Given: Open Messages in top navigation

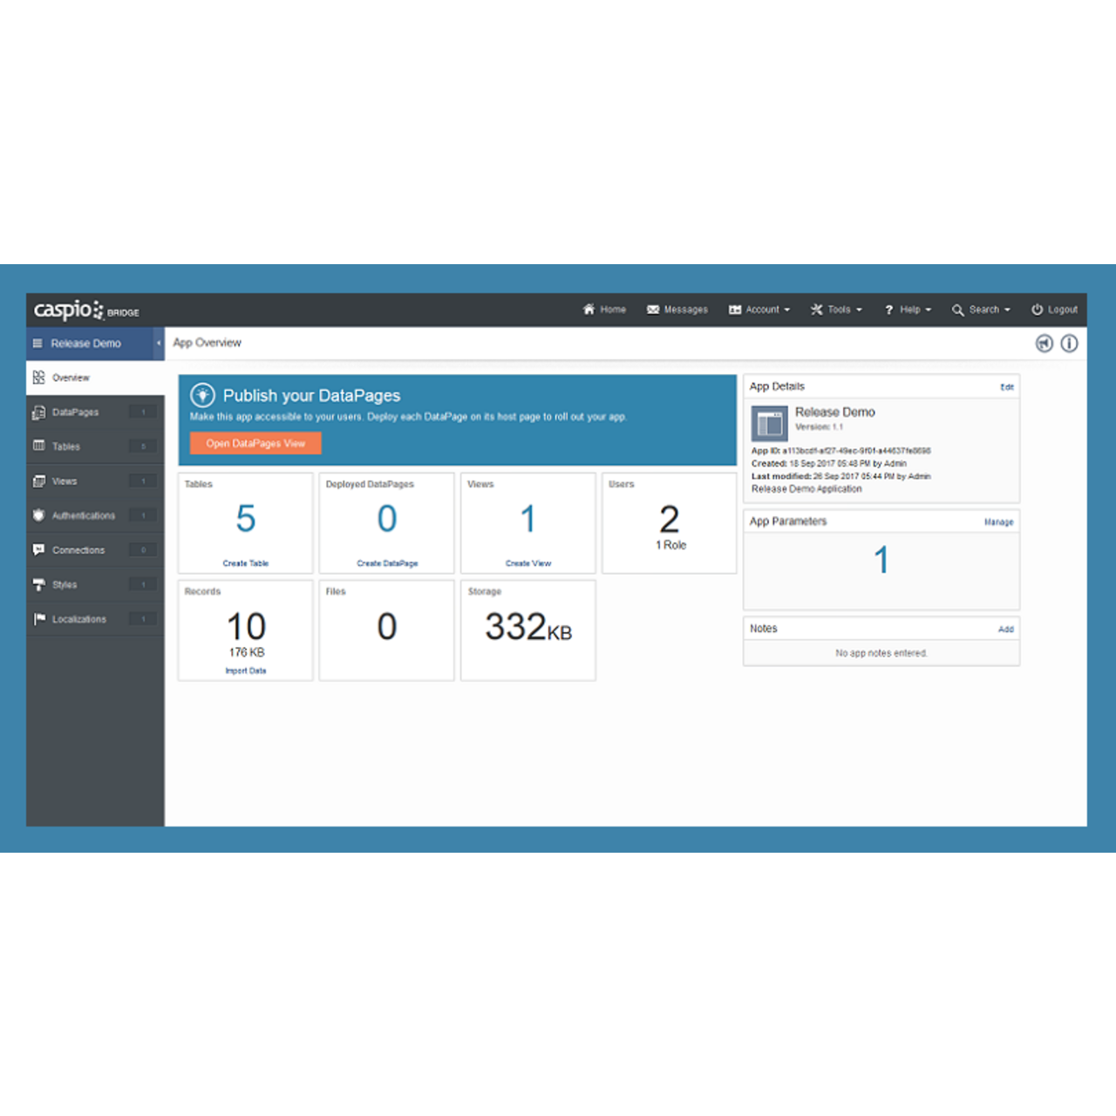Looking at the screenshot, I should (x=677, y=310).
